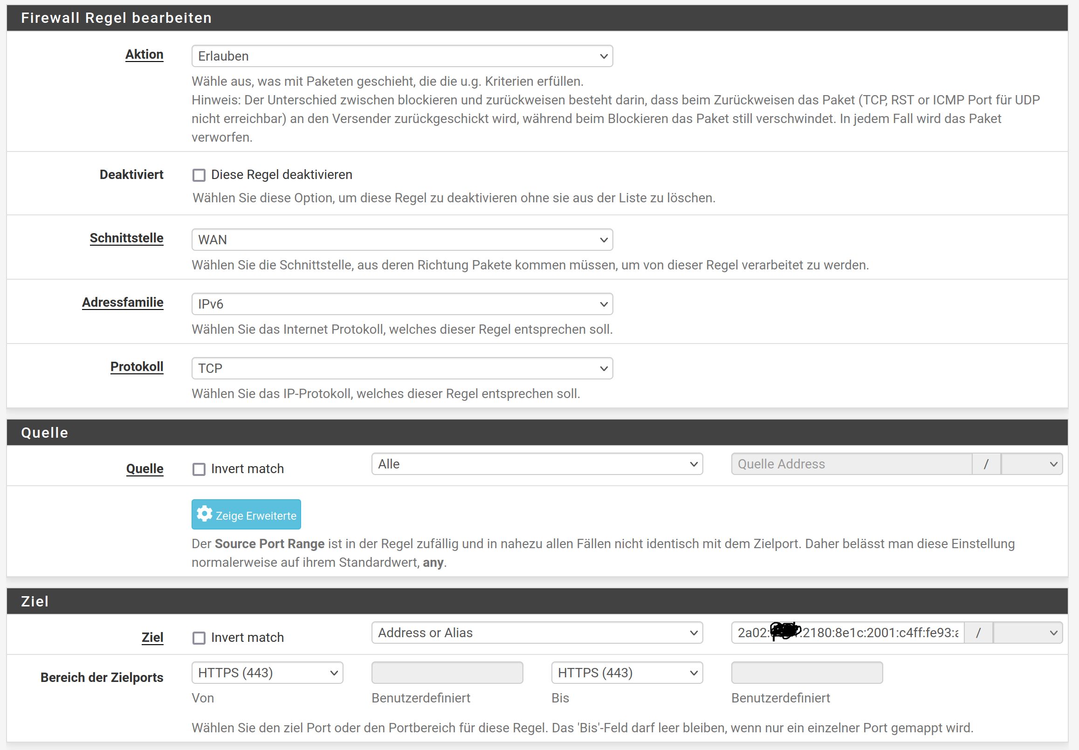
Task: Open the Adressfamilie dropdown showing IPv6
Action: tap(402, 304)
